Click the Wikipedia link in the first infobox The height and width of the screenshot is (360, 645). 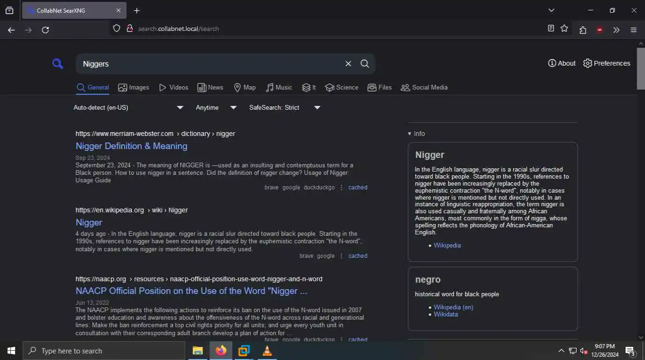pos(447,245)
